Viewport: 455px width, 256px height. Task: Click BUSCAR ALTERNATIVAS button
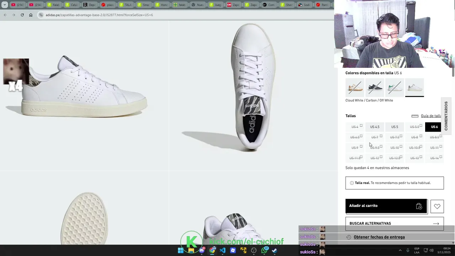(x=395, y=224)
